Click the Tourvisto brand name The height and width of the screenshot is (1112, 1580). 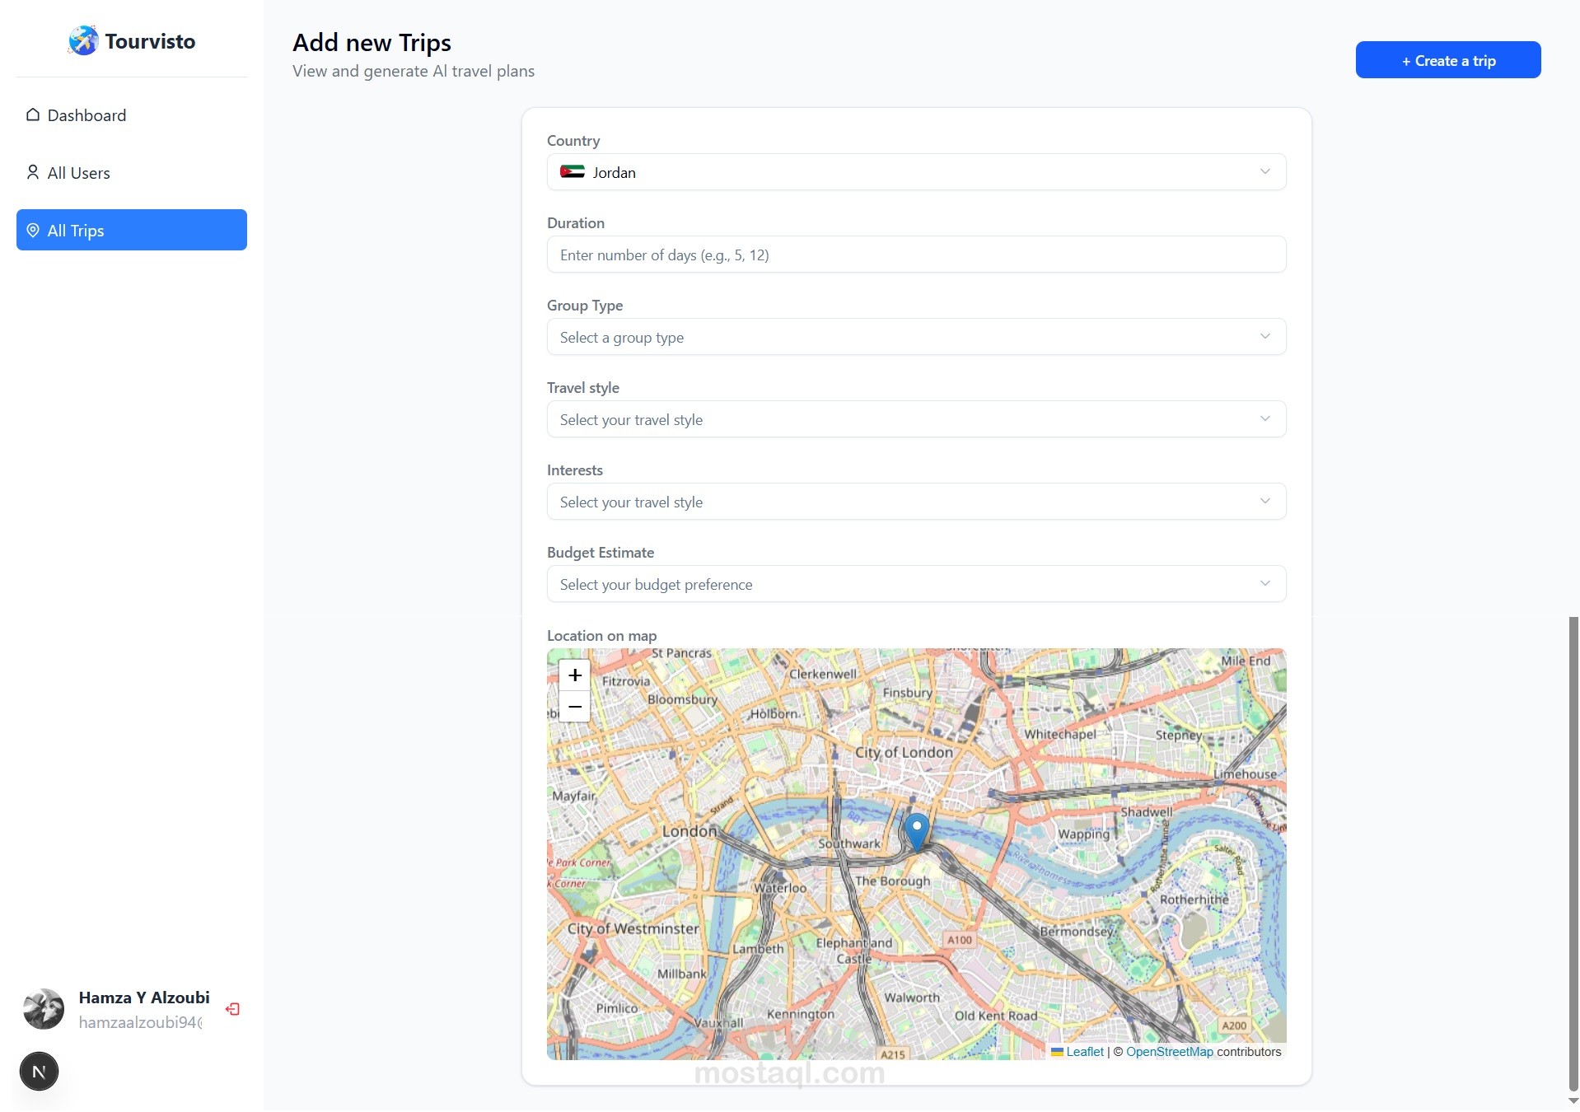point(150,41)
